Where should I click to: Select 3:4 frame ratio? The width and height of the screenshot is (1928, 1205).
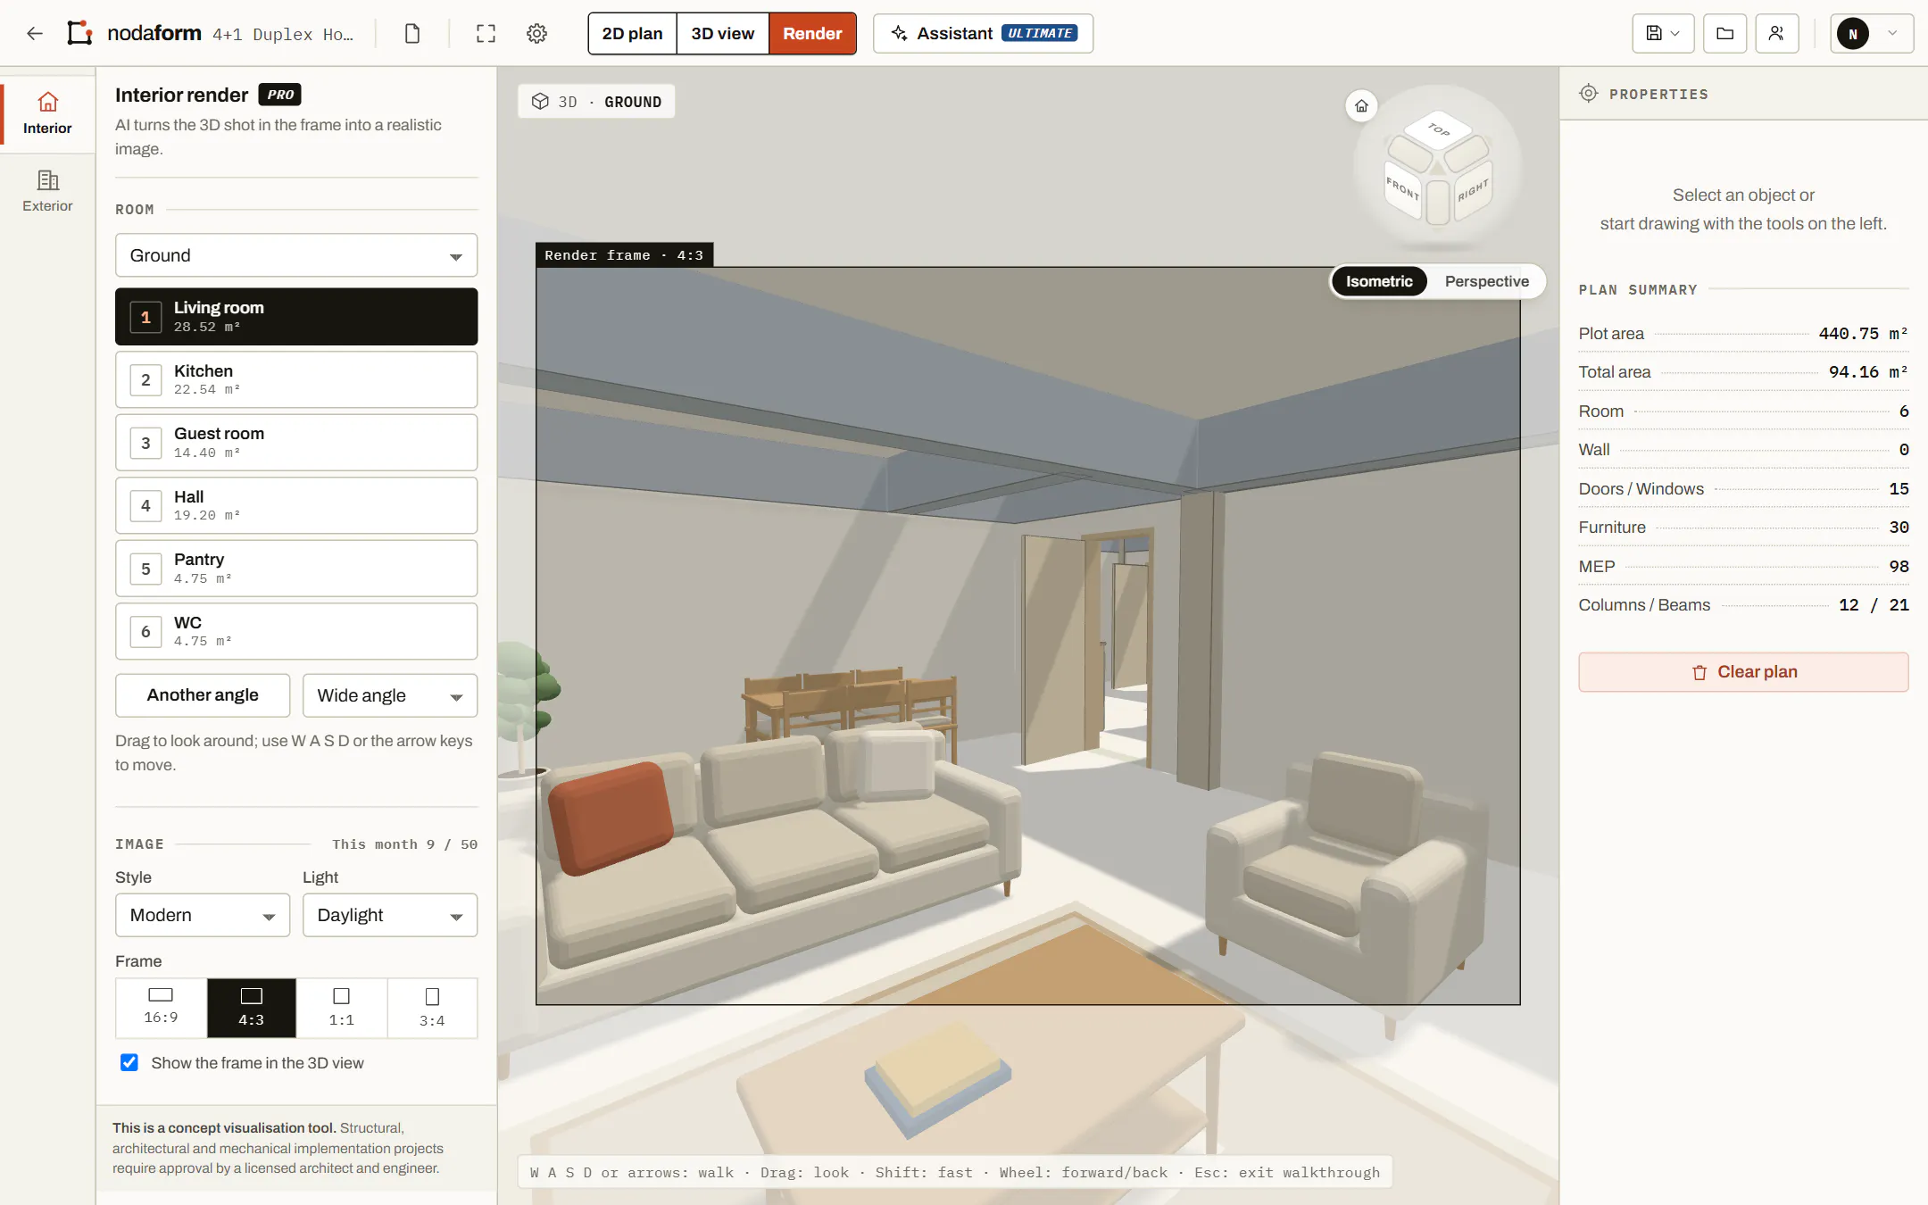pos(432,1008)
